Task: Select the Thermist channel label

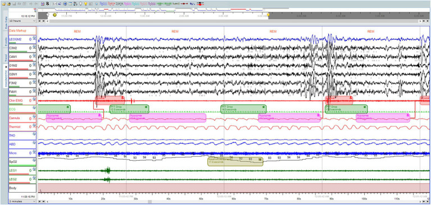Action: tap(14, 127)
